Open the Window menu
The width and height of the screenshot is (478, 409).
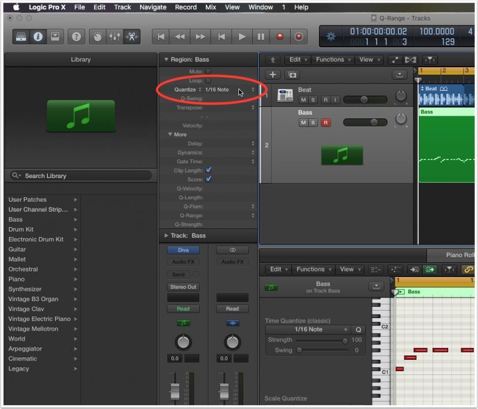(261, 7)
